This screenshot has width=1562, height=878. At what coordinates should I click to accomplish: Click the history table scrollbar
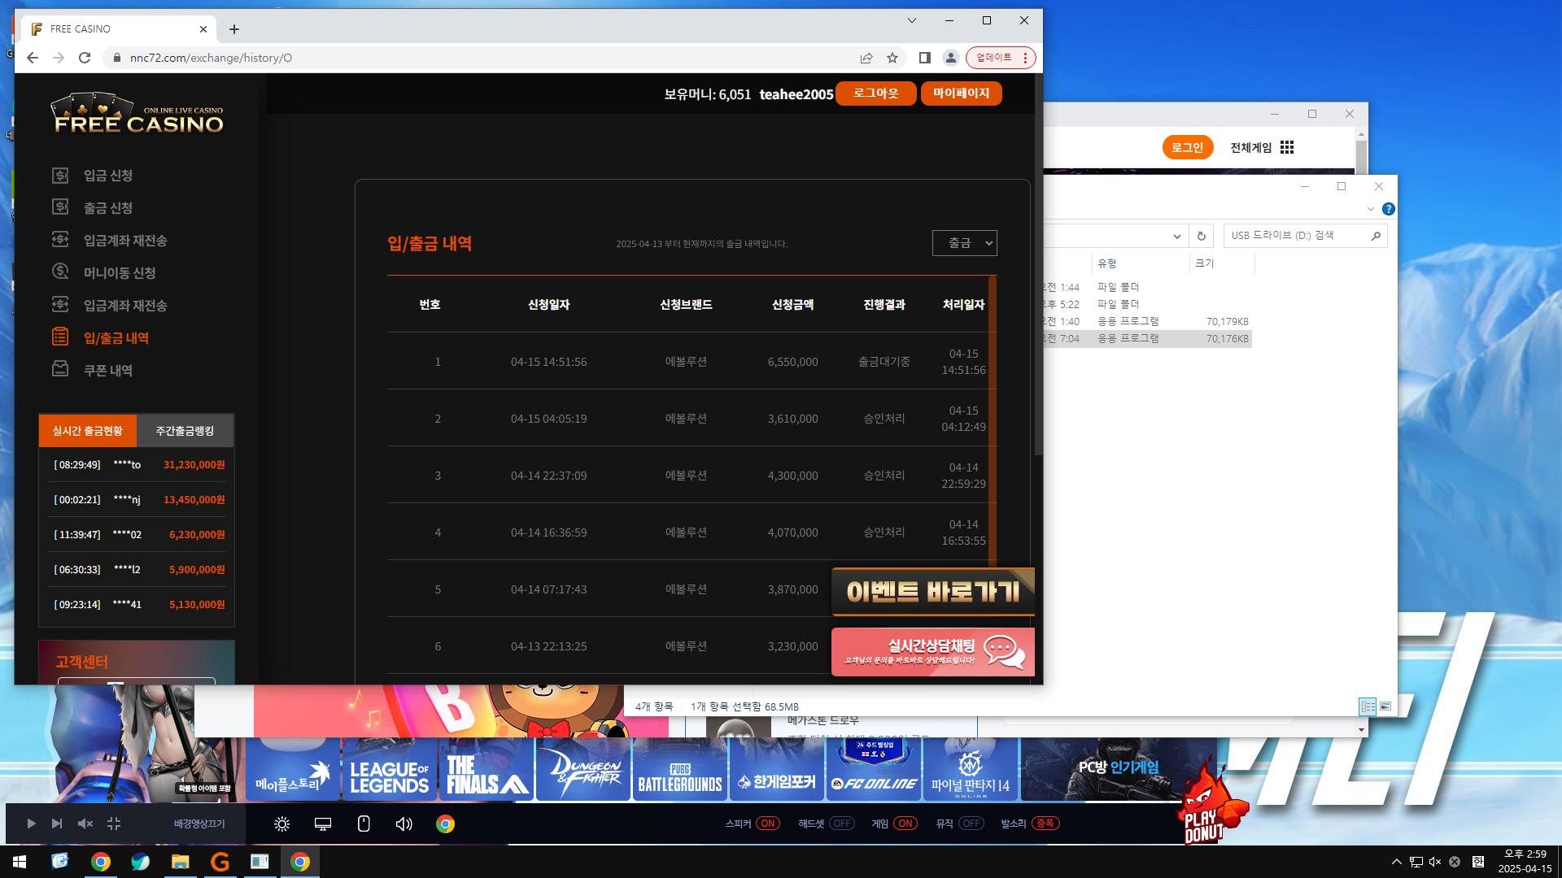993,421
